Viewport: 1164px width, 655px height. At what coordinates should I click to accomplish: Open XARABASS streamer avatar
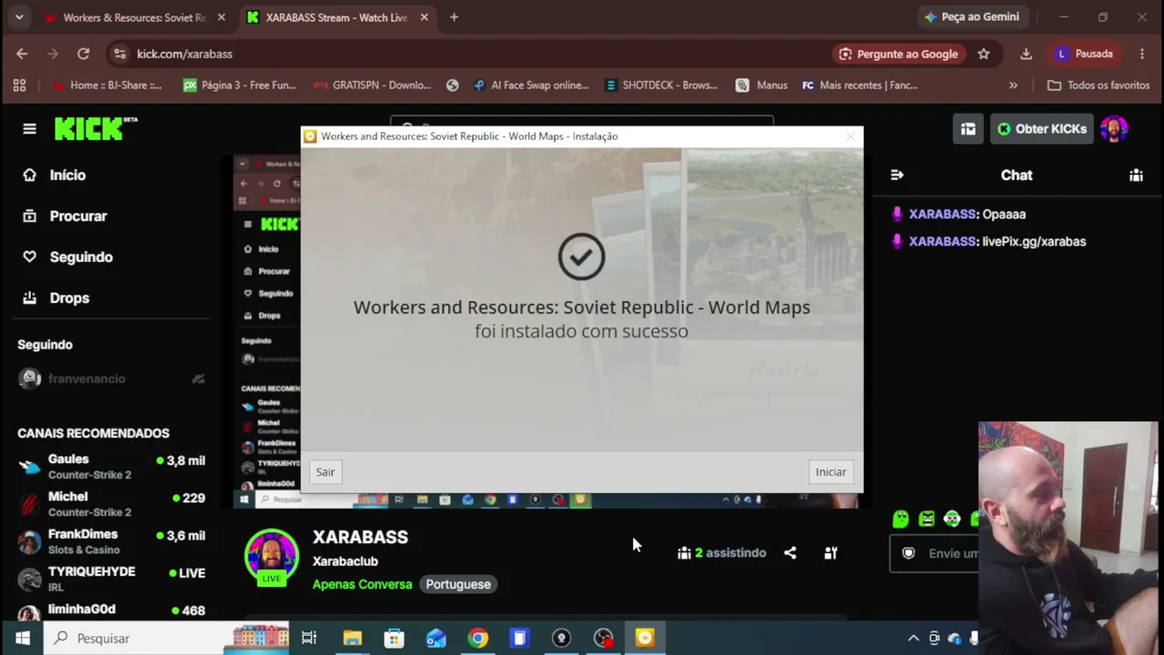point(271,556)
